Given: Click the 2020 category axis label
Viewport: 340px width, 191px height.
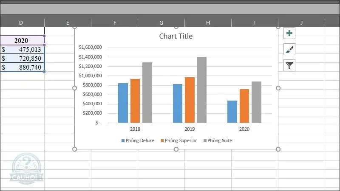Looking at the screenshot, I should (x=244, y=129).
